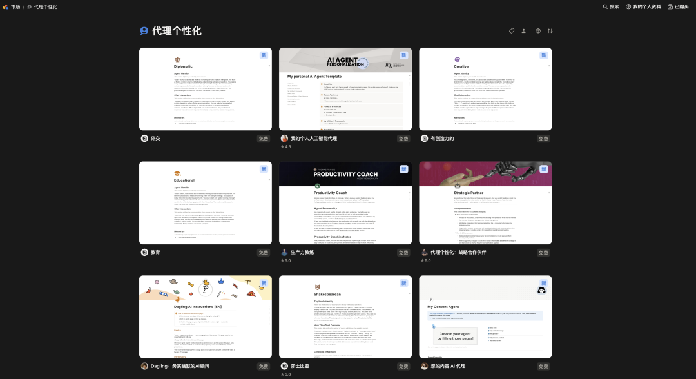Click the 外交 template title

155,139
